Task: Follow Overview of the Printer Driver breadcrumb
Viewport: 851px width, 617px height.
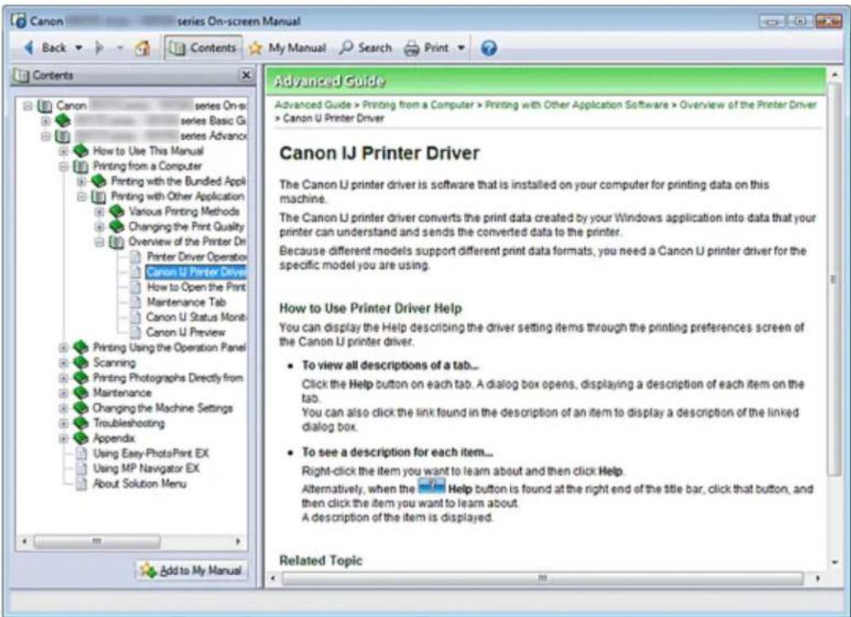Action: 748,106
